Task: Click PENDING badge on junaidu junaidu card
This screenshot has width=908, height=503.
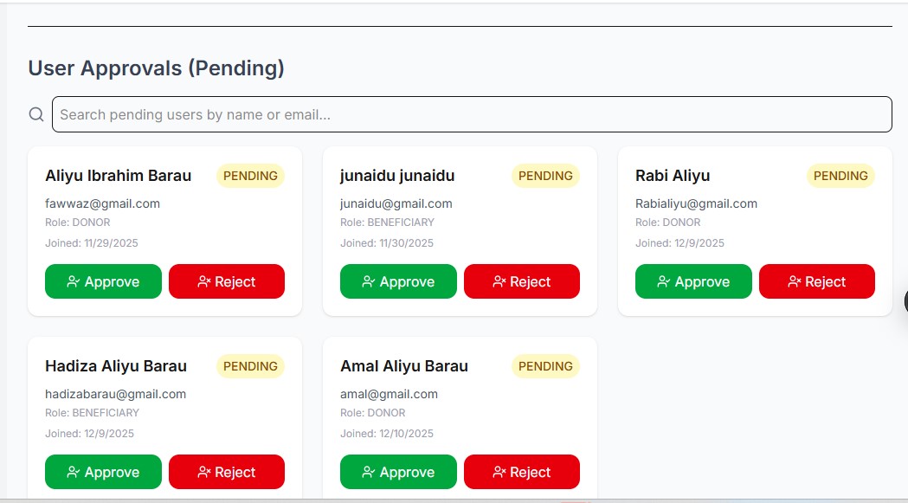Action: (x=545, y=176)
